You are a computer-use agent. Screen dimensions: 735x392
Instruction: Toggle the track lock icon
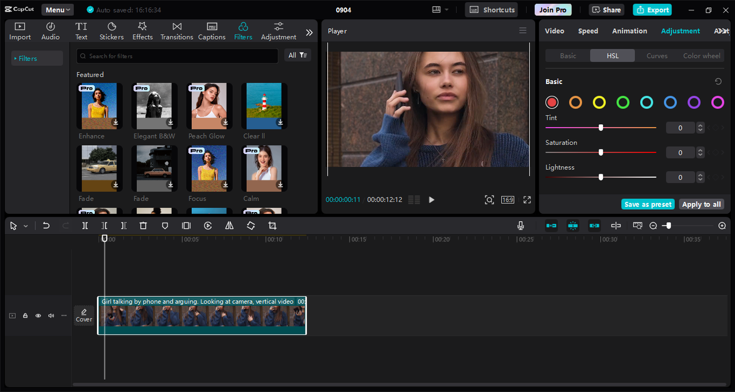point(25,316)
